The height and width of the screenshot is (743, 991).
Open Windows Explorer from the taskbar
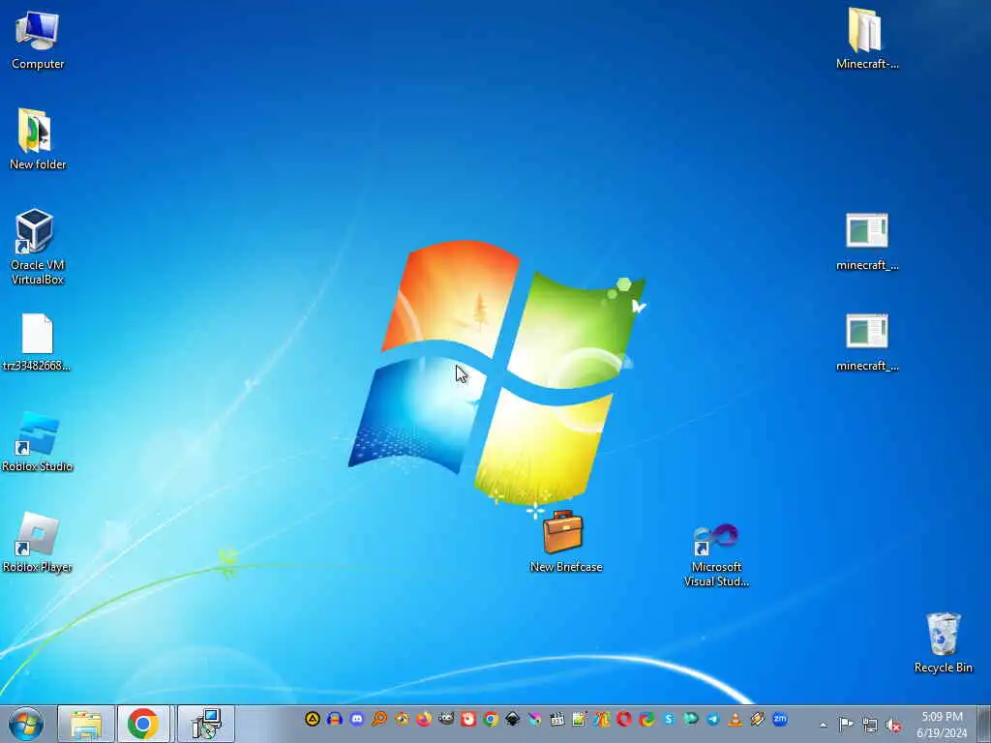point(86,724)
